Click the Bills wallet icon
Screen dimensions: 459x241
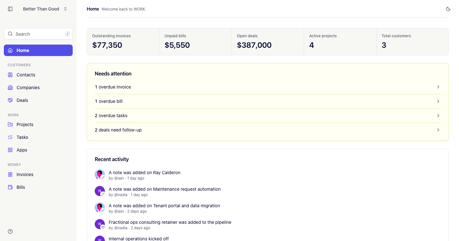(x=10, y=187)
